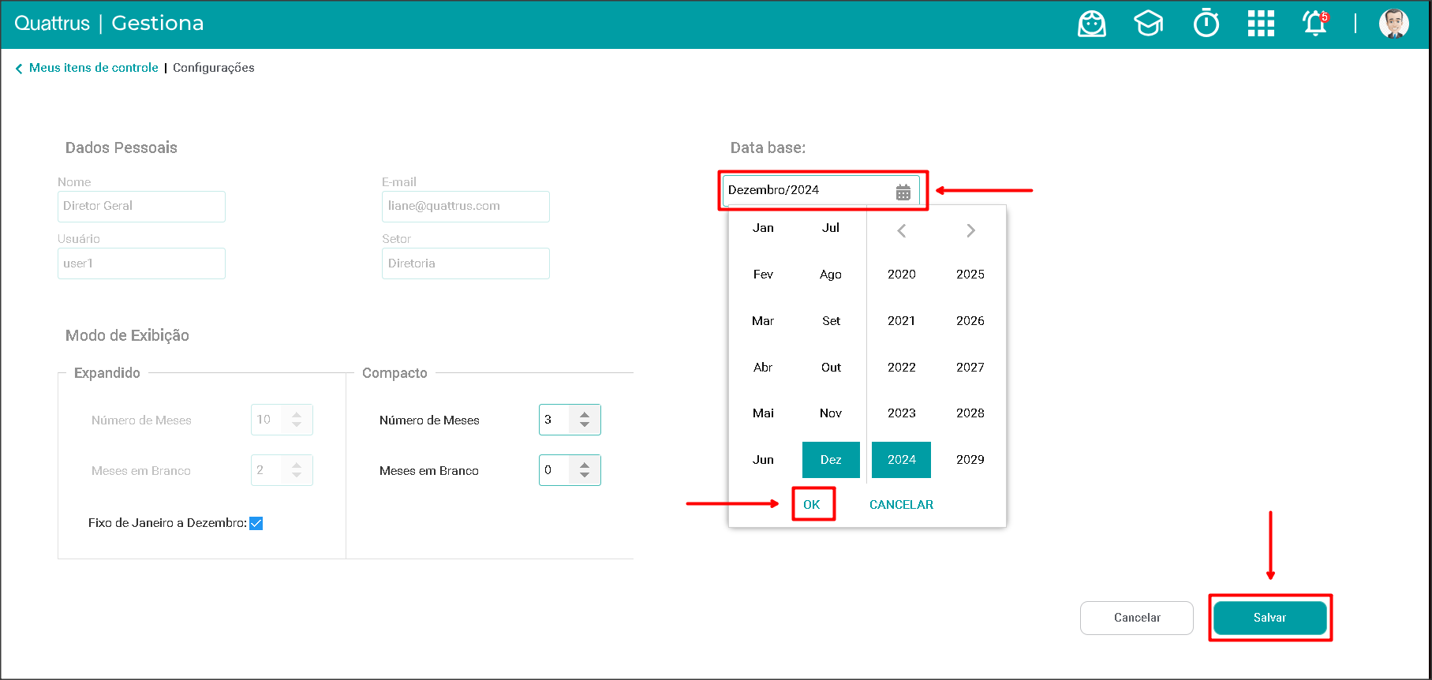1432x680 pixels.
Task: Open the notifications bell icon
Action: pyautogui.click(x=1314, y=24)
